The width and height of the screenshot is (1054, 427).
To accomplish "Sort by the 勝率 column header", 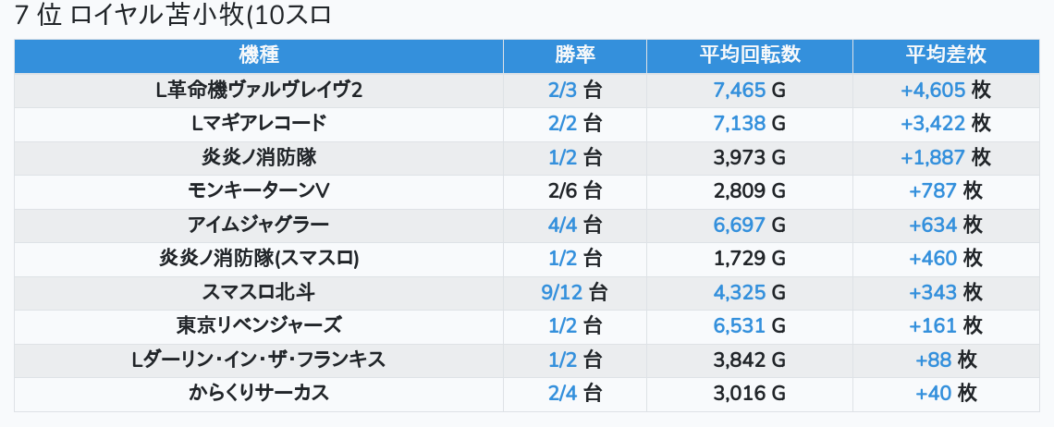I will coord(574,55).
